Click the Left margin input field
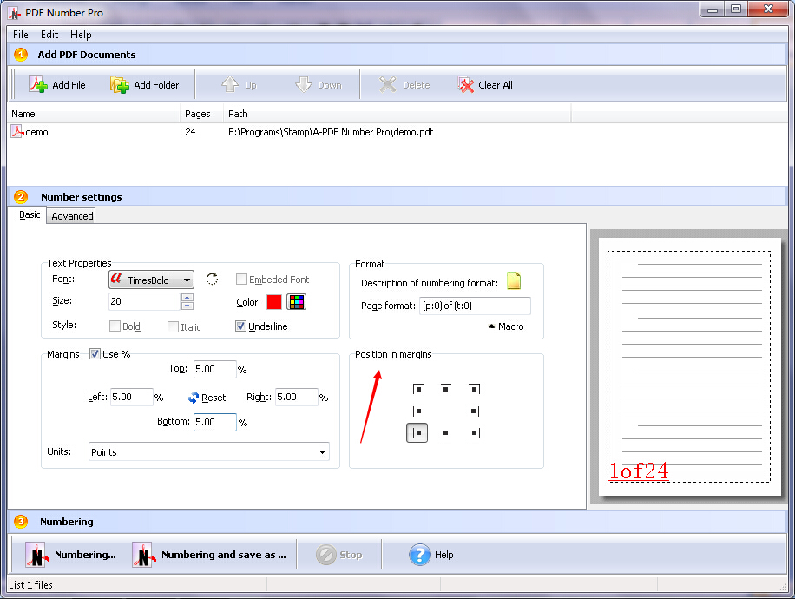 (131, 397)
